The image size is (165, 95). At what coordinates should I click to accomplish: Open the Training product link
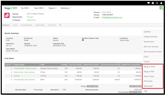pos(17,76)
